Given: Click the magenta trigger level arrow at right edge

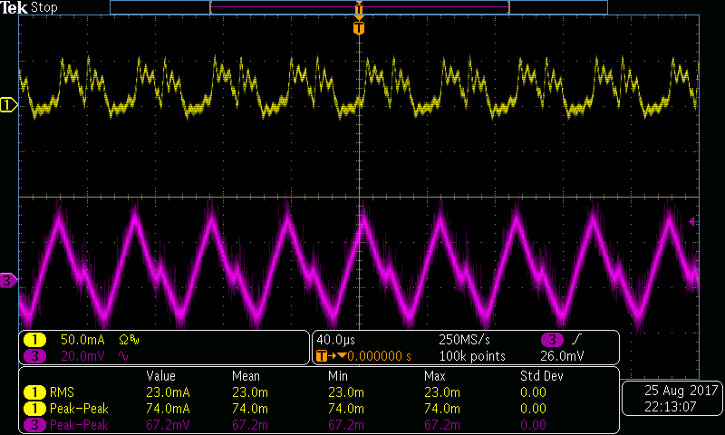Looking at the screenshot, I should (694, 221).
